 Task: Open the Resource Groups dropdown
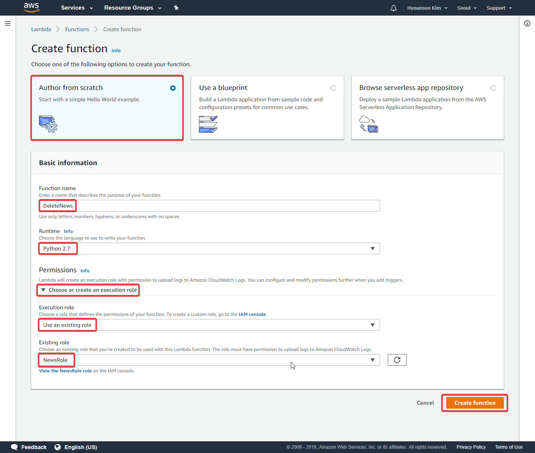coord(133,8)
